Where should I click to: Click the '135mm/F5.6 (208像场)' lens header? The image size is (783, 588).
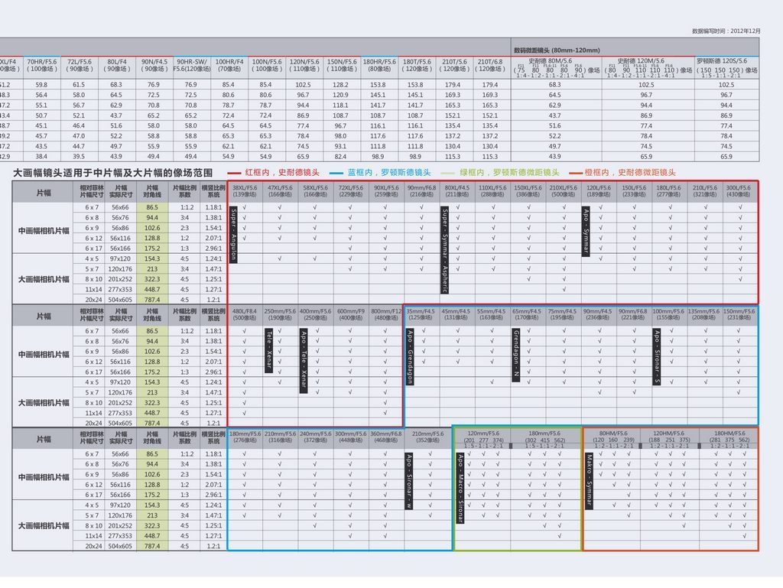point(703,314)
